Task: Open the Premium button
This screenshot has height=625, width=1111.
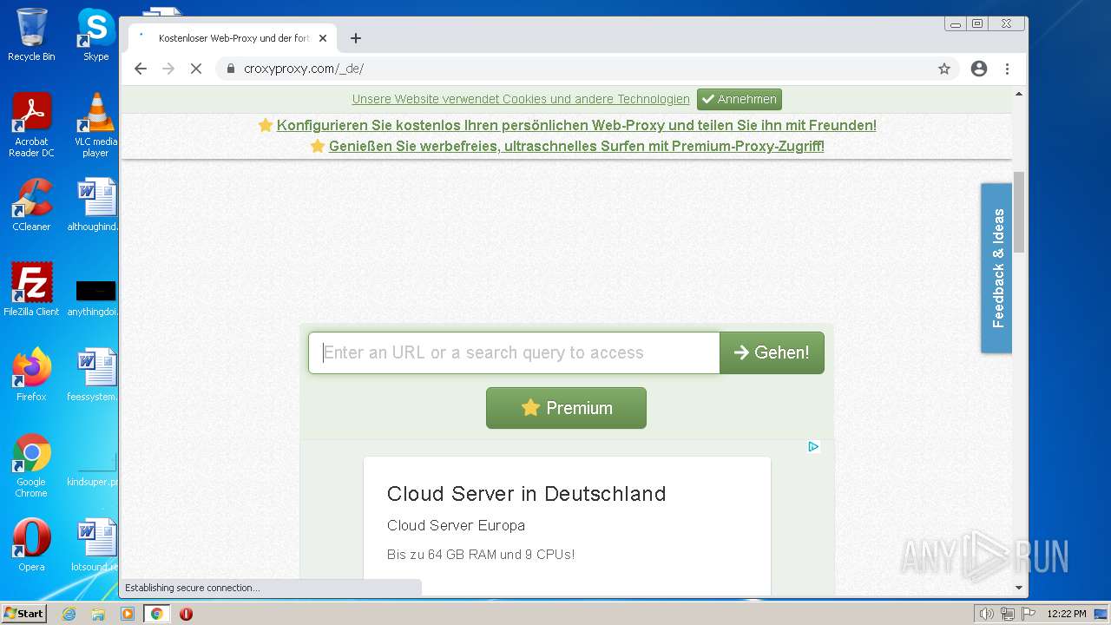Action: pos(566,408)
